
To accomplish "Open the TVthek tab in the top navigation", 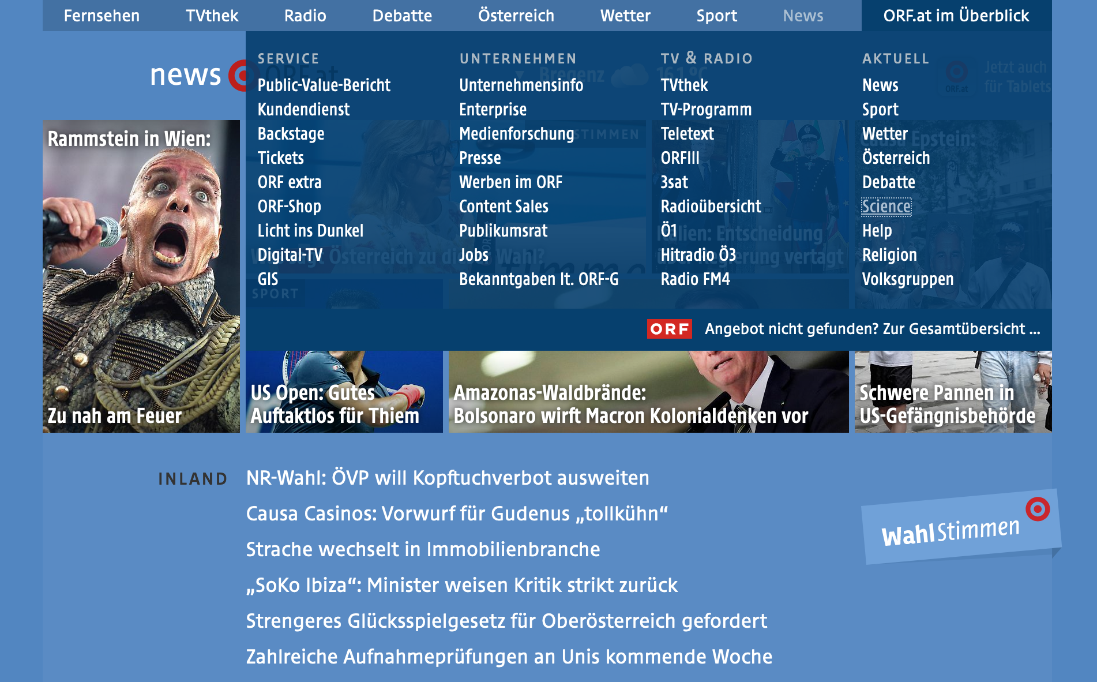I will (x=212, y=16).
